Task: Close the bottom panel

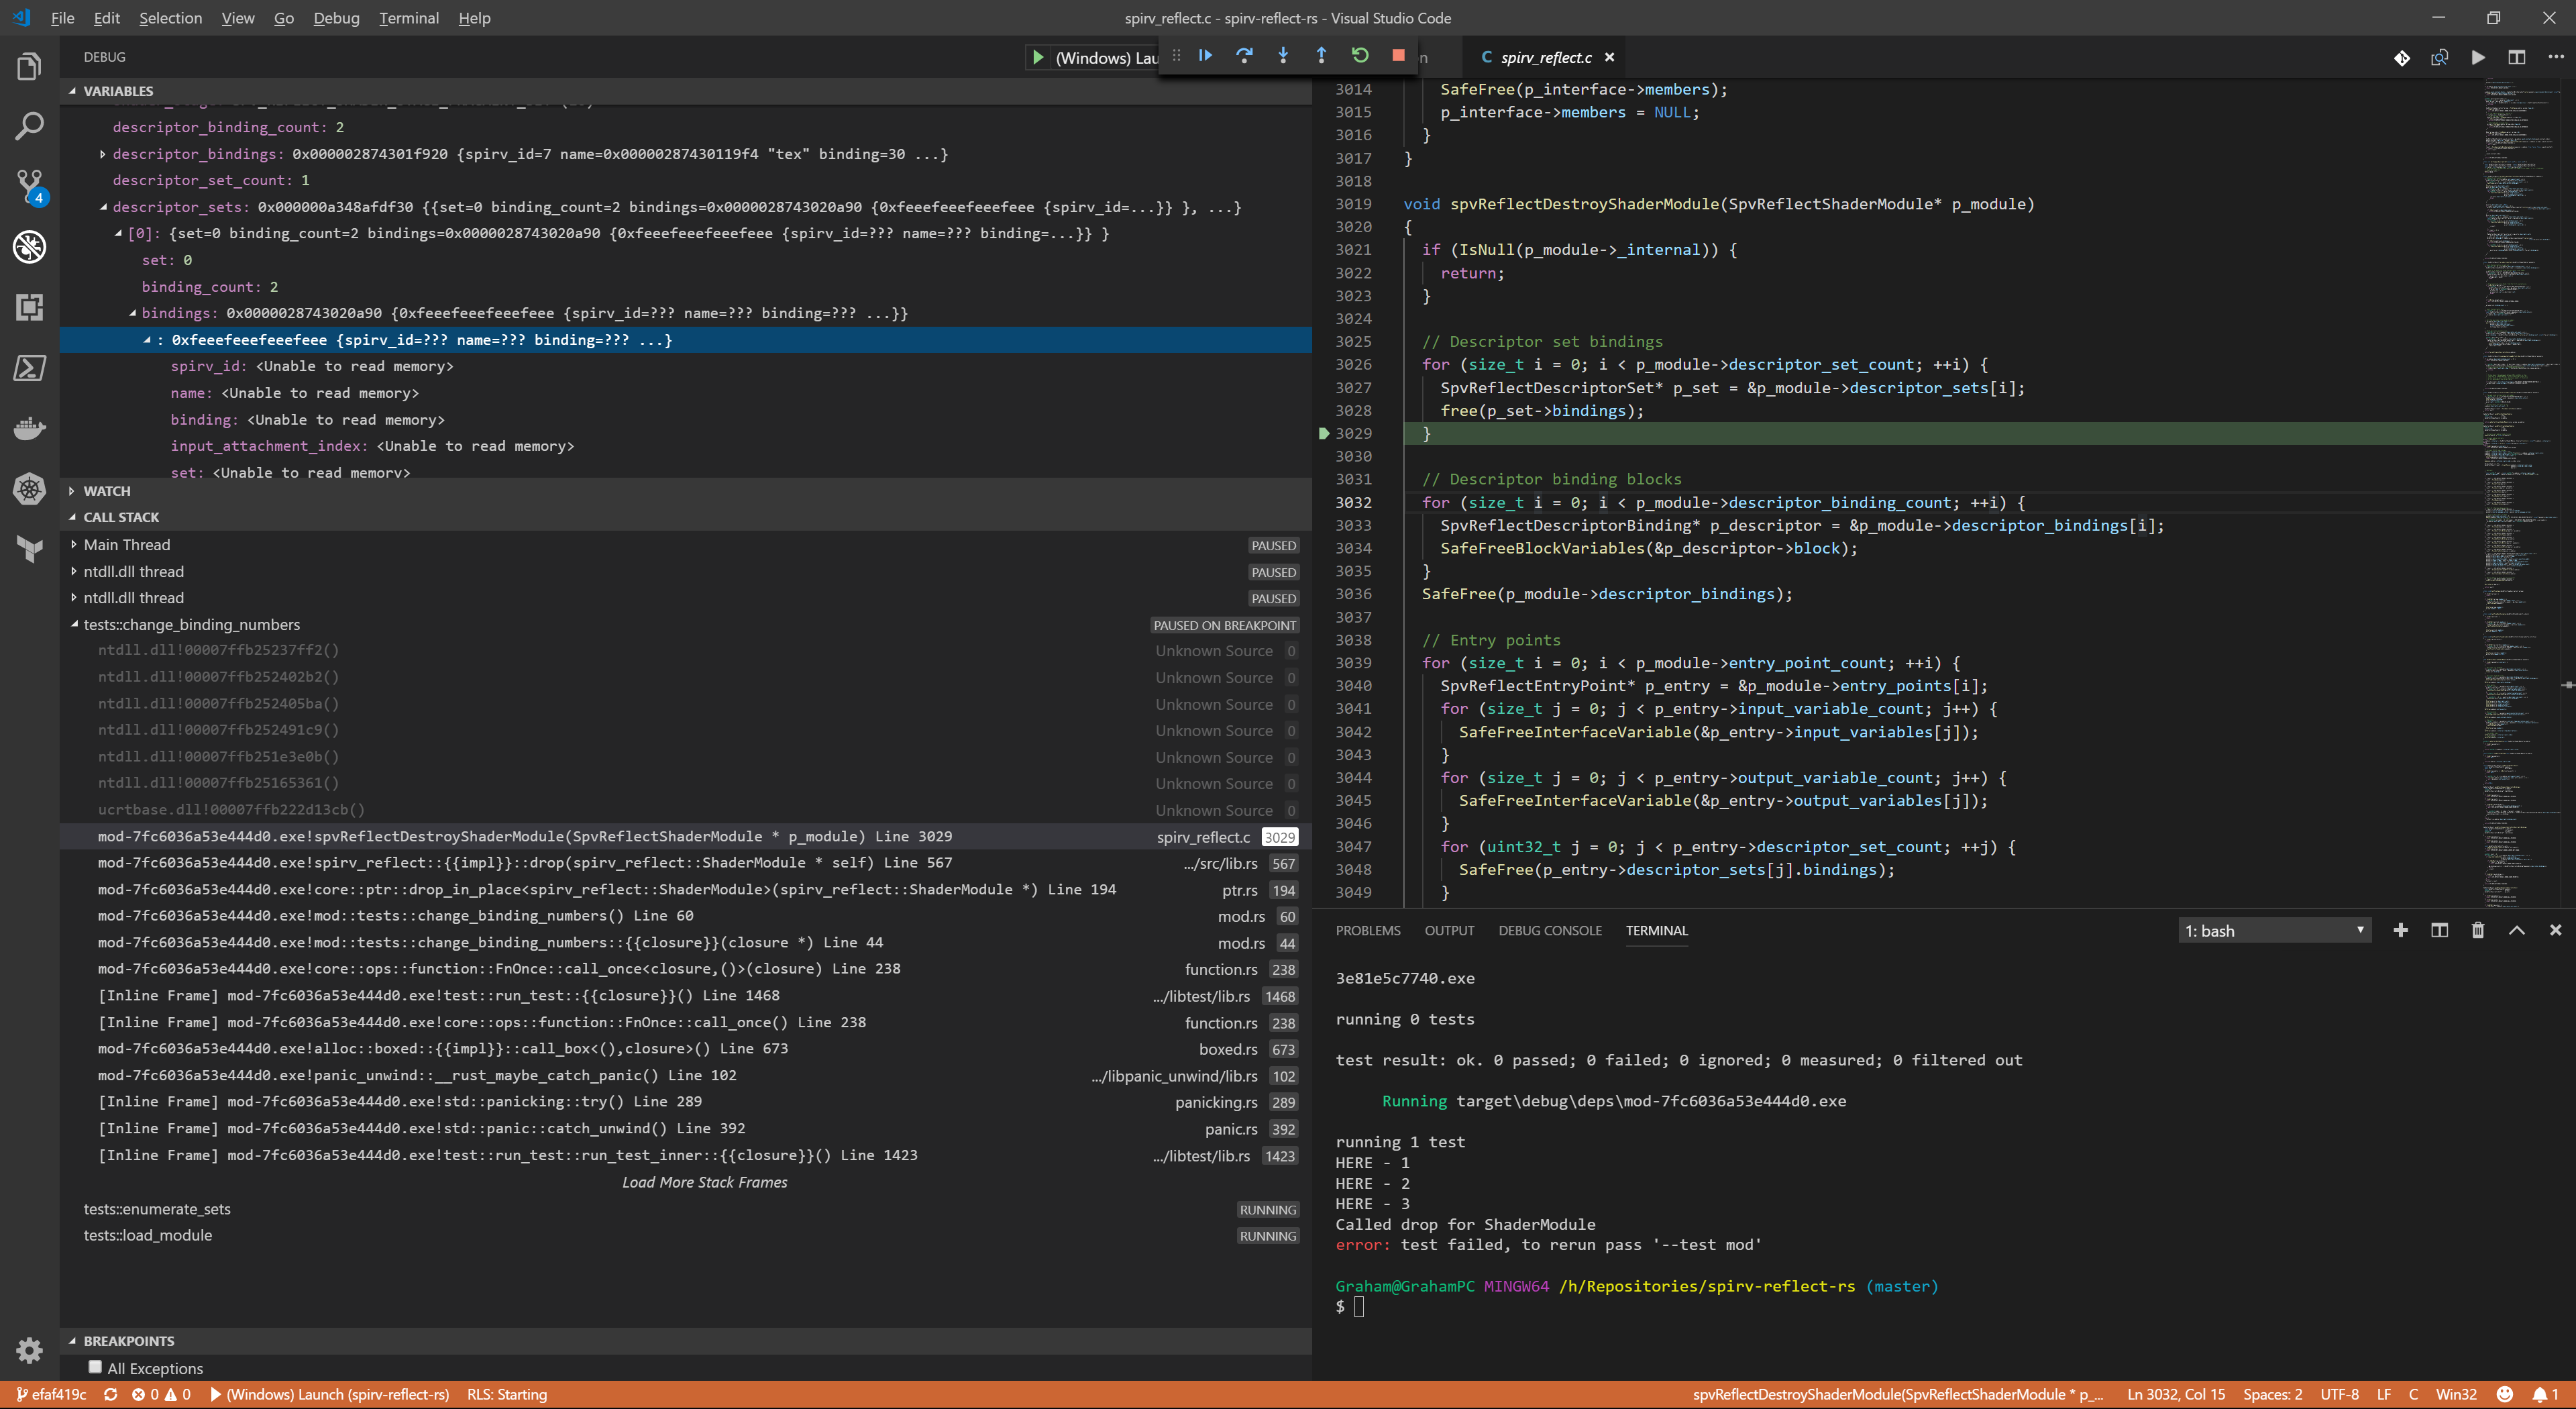Action: pyautogui.click(x=2555, y=930)
